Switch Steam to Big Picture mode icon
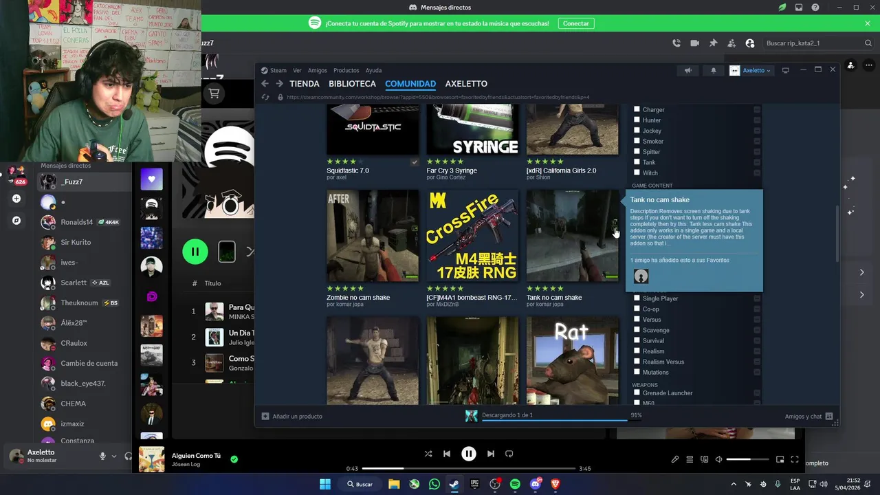This screenshot has height=495, width=880. [x=785, y=70]
